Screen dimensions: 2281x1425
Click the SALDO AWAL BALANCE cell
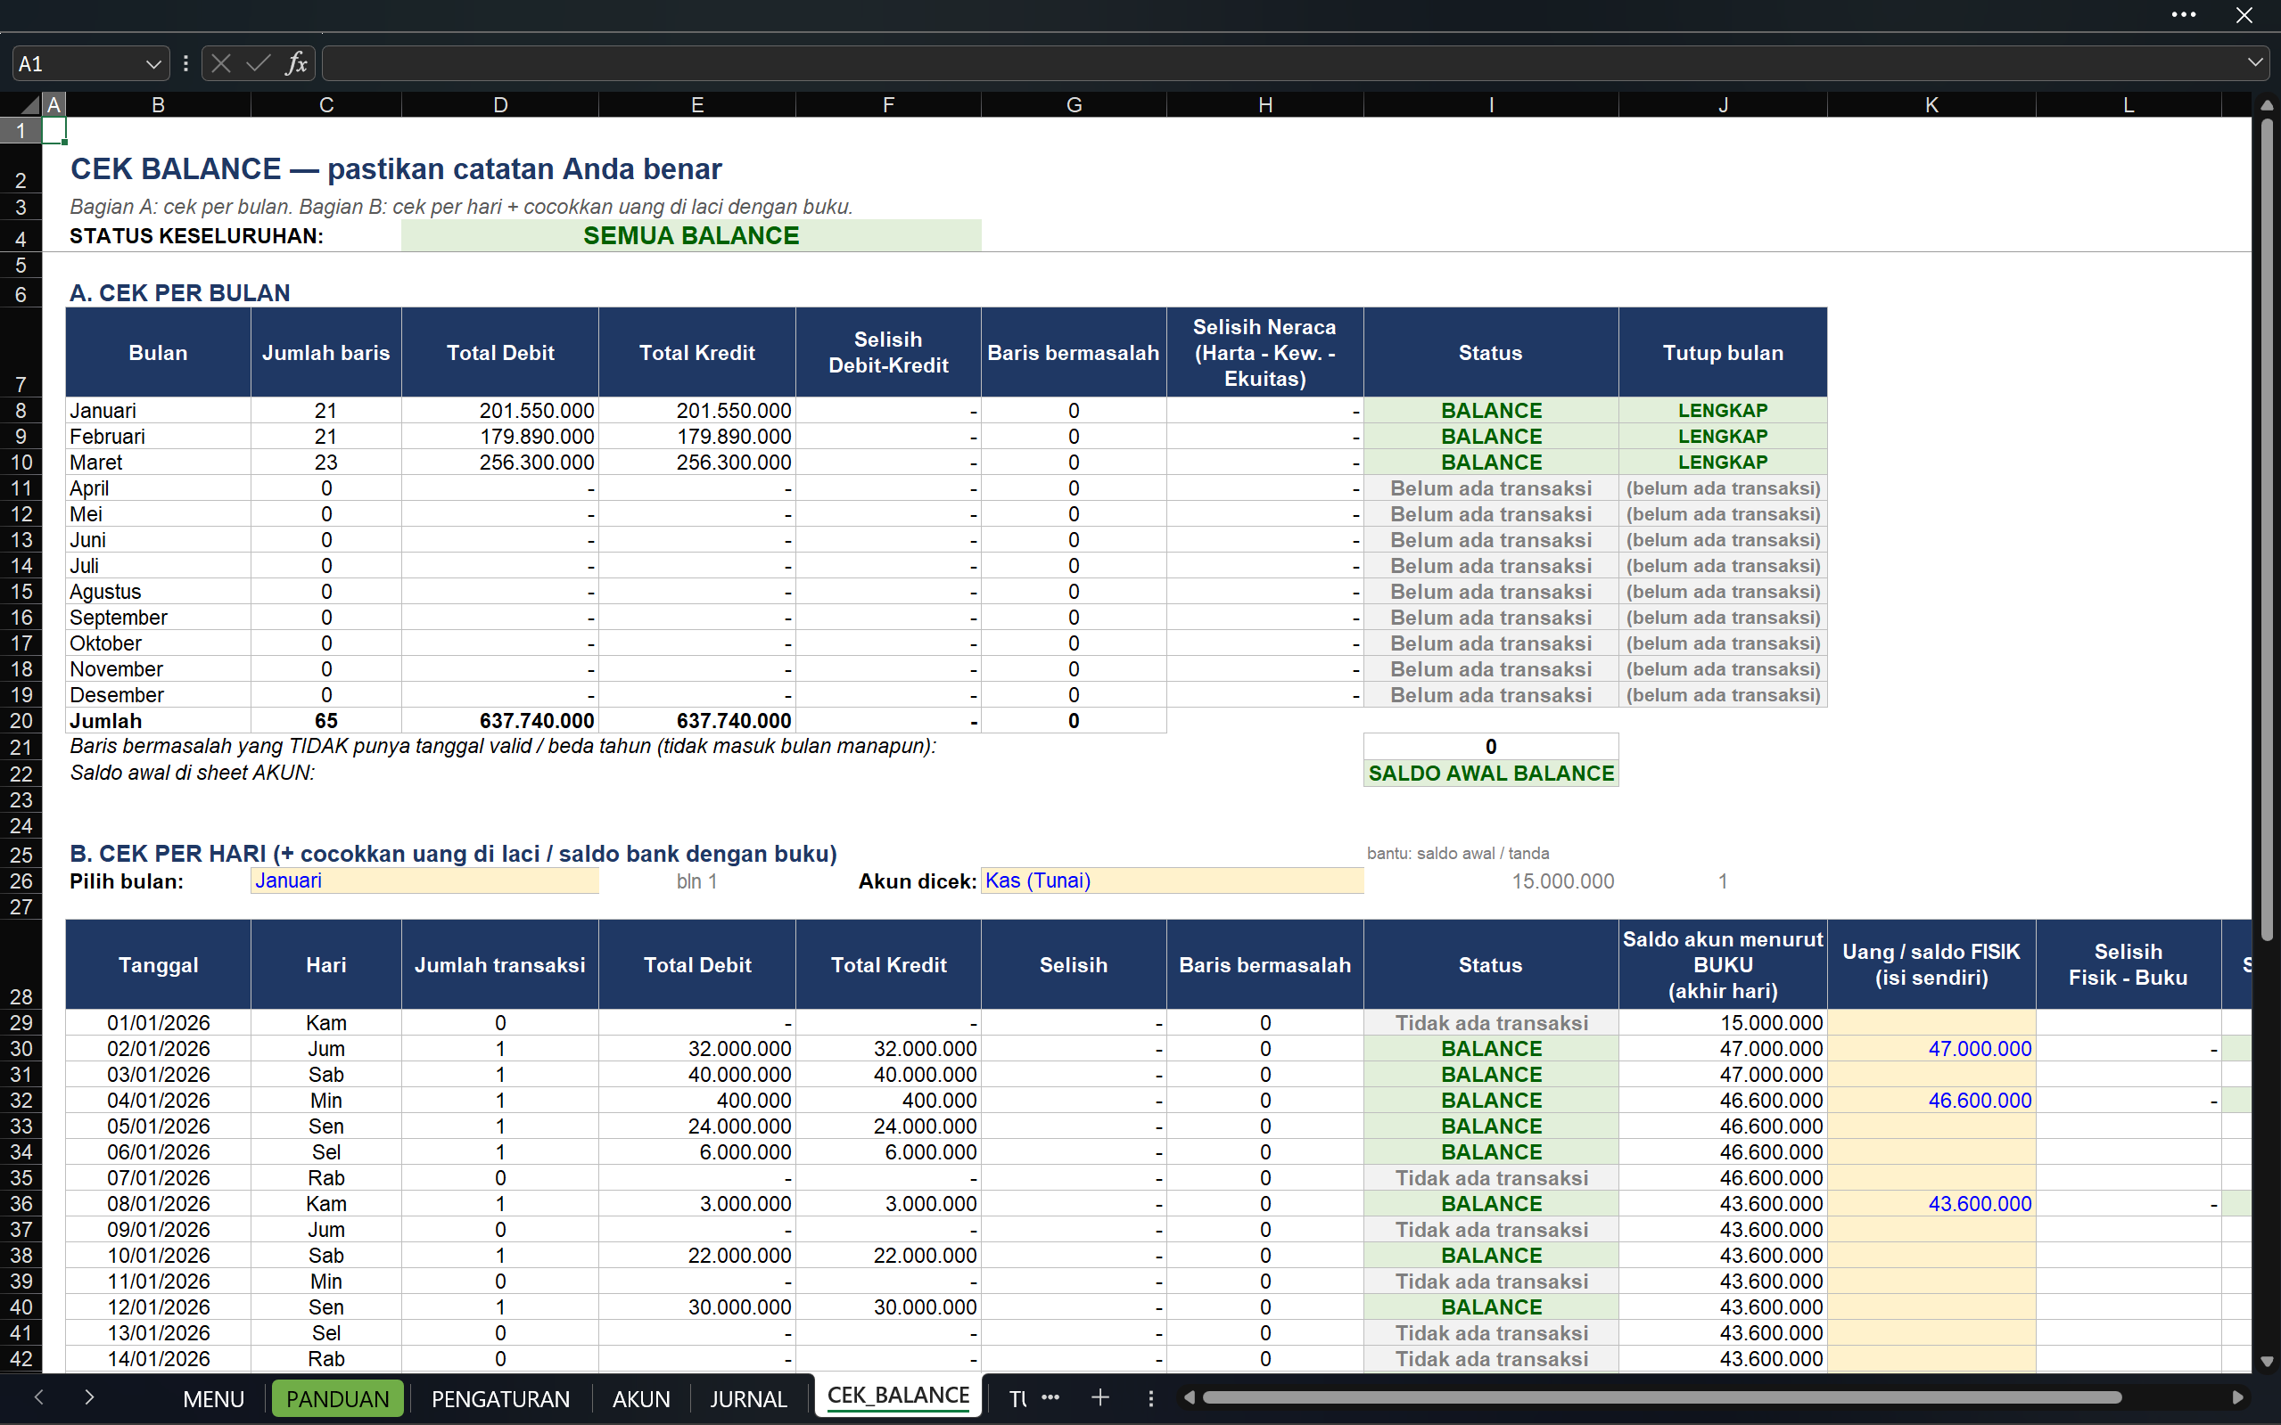1491,774
